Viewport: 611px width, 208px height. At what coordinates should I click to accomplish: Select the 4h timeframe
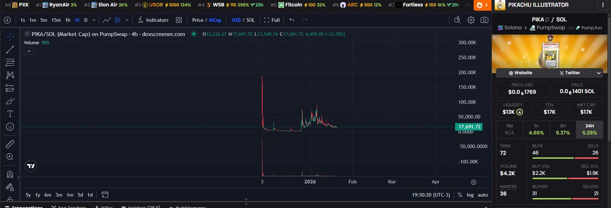[x=77, y=20]
